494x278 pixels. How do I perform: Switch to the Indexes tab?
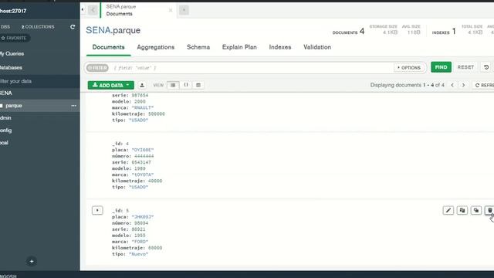pyautogui.click(x=280, y=47)
